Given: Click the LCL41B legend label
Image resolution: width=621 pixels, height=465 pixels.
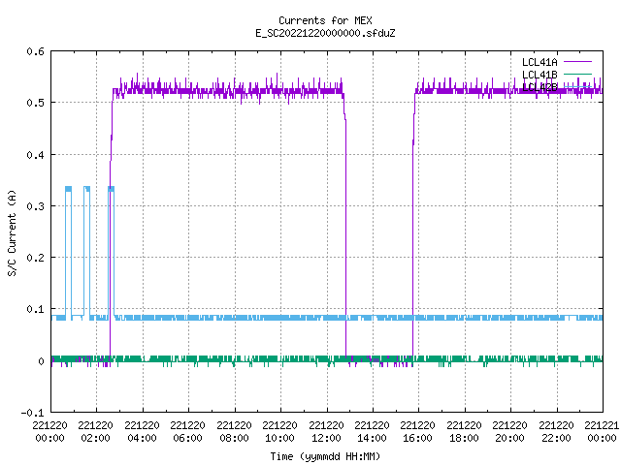Looking at the screenshot, I should [x=539, y=75].
